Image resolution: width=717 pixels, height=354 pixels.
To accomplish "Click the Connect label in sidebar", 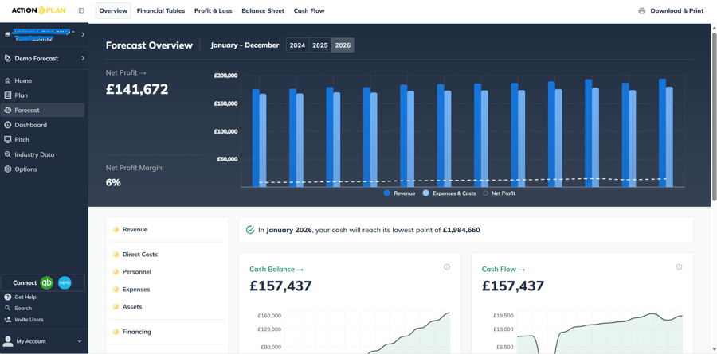I will coord(25,283).
